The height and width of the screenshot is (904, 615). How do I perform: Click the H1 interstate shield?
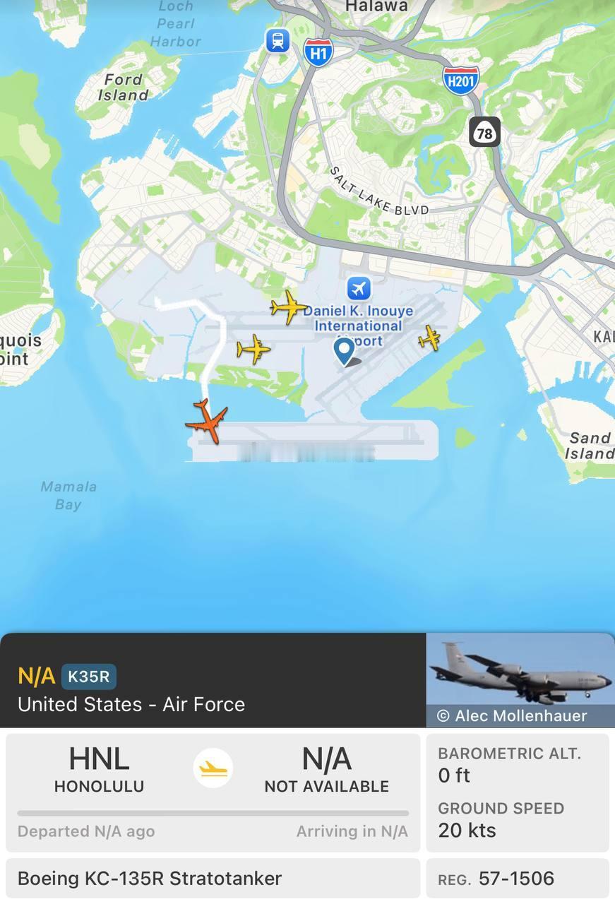pos(318,52)
